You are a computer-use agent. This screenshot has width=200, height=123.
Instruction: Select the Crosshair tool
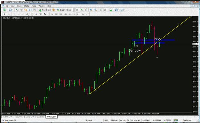pos(9,14)
